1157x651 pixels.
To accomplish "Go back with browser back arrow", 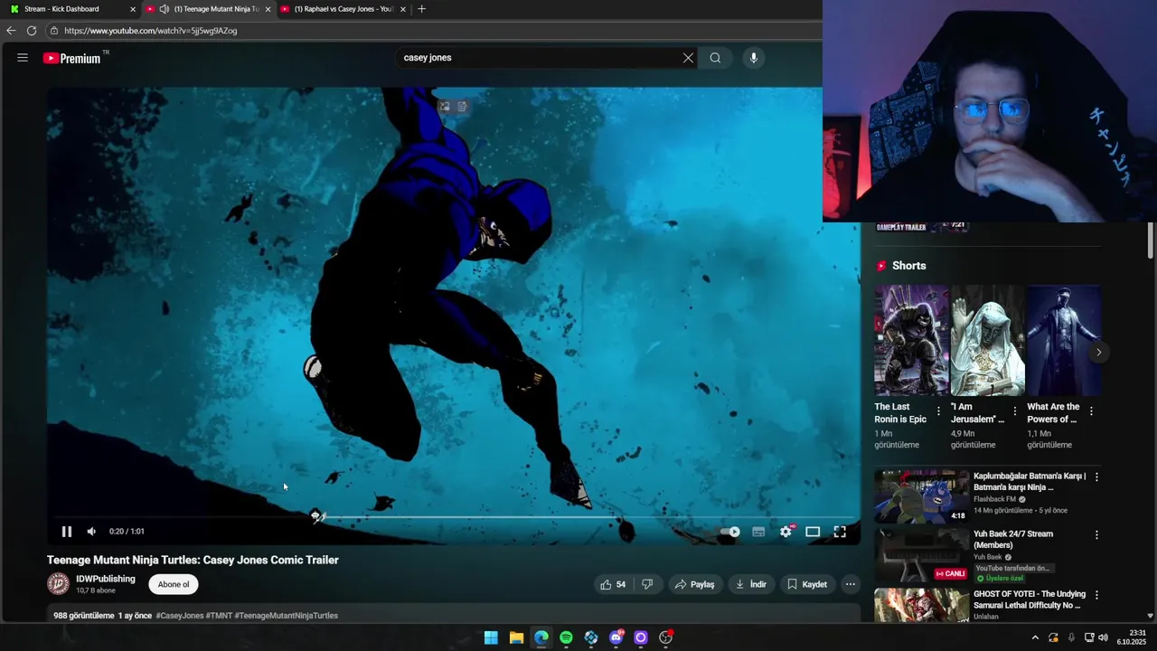I will tap(11, 31).
